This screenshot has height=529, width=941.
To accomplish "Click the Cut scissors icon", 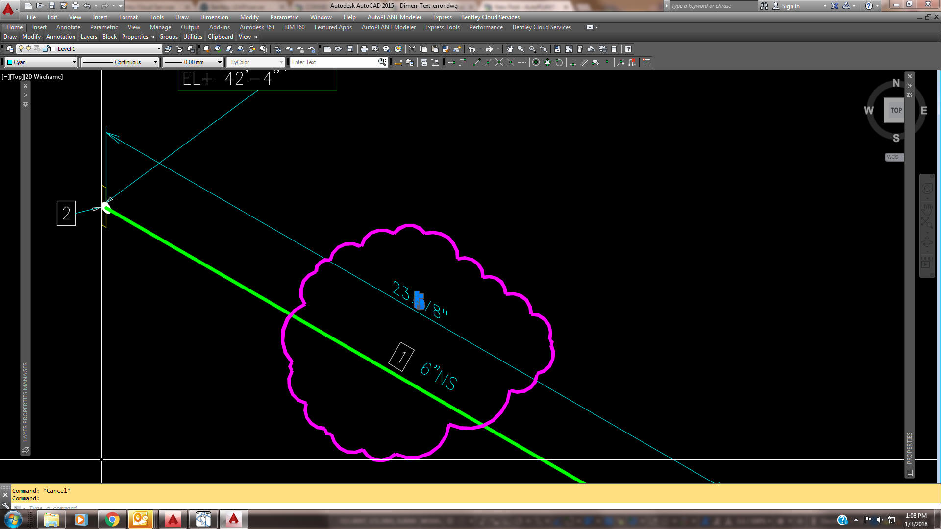I will pyautogui.click(x=412, y=49).
